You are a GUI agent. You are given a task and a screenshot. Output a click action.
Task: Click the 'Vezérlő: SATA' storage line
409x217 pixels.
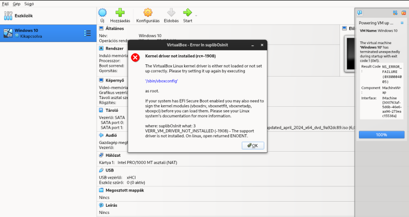click(x=112, y=117)
